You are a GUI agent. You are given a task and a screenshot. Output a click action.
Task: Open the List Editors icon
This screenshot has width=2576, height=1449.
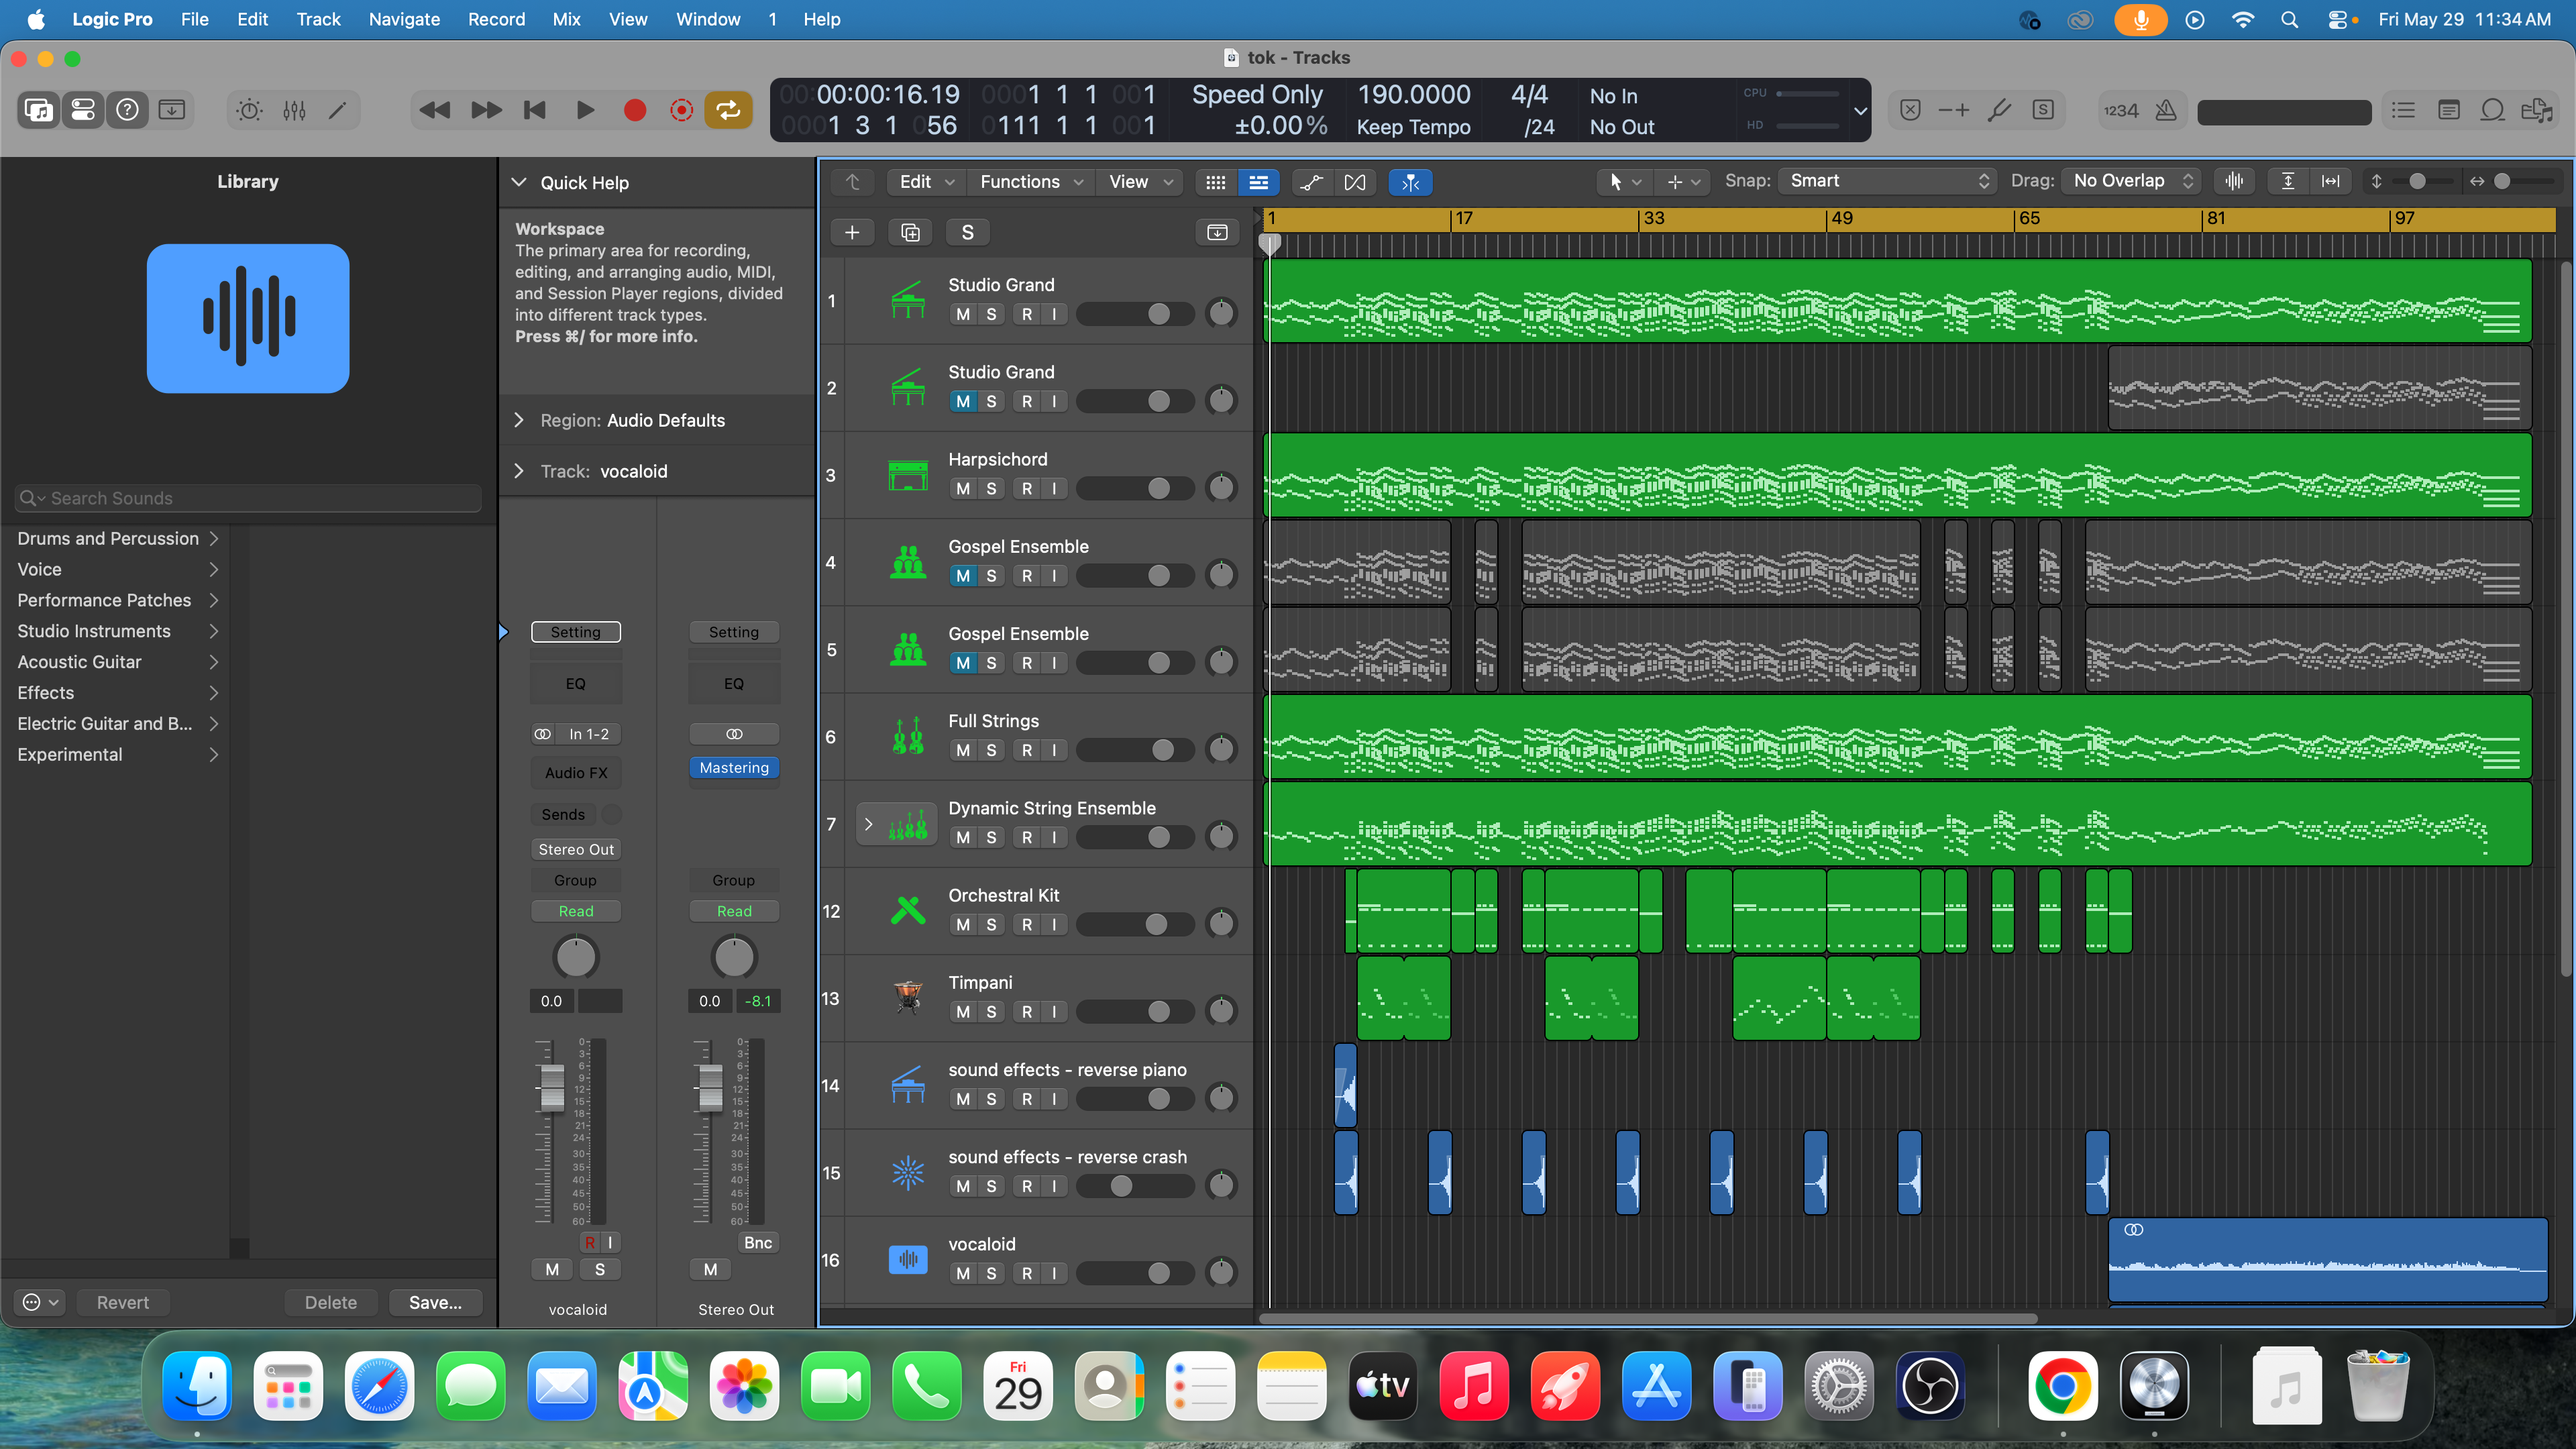coord(2404,110)
